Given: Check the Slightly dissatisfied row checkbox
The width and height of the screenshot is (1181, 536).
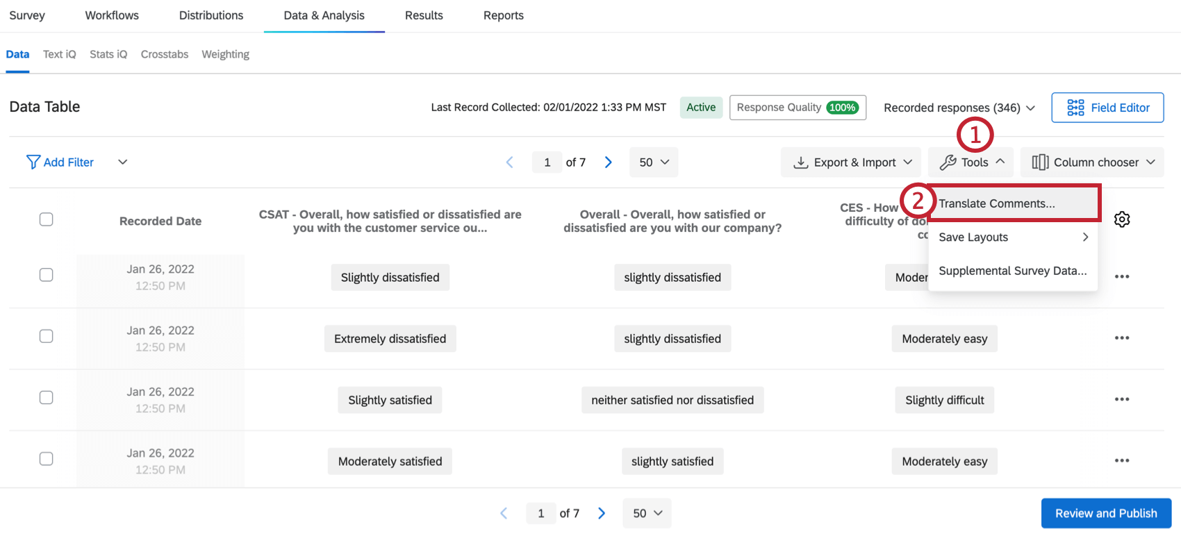Looking at the screenshot, I should (x=47, y=275).
